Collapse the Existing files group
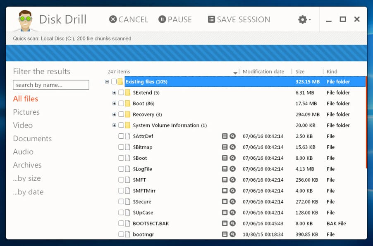 [107, 82]
